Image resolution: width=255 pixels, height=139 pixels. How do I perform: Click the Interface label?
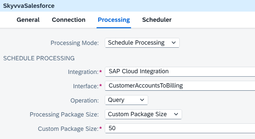point(86,86)
